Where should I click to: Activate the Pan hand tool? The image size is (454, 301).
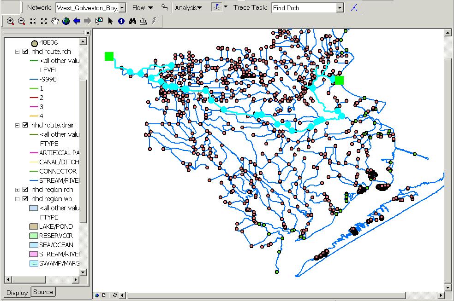(55, 21)
